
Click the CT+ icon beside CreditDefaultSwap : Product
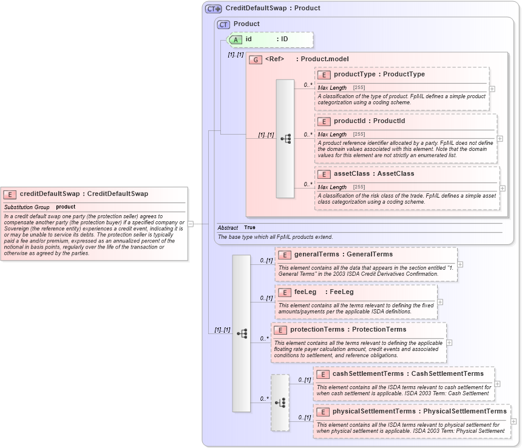point(214,9)
